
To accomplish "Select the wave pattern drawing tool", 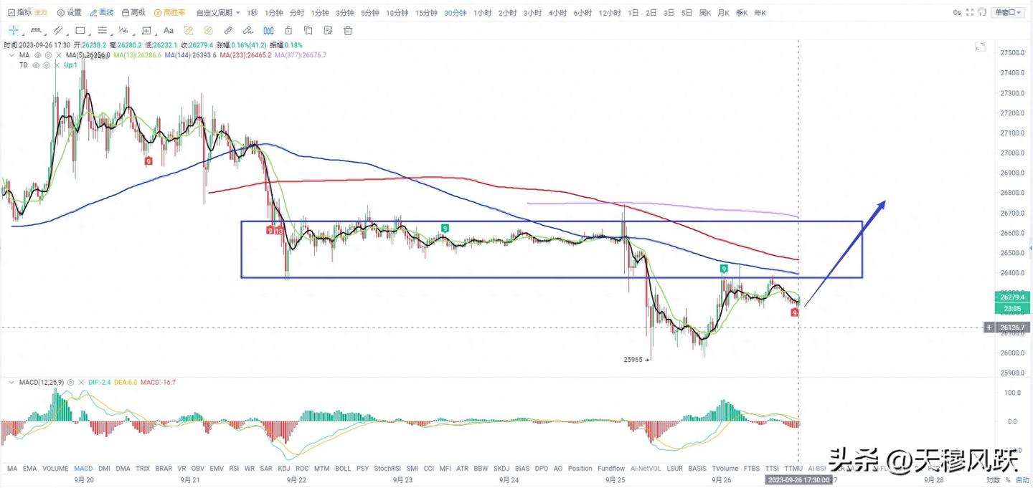I will click(x=124, y=31).
